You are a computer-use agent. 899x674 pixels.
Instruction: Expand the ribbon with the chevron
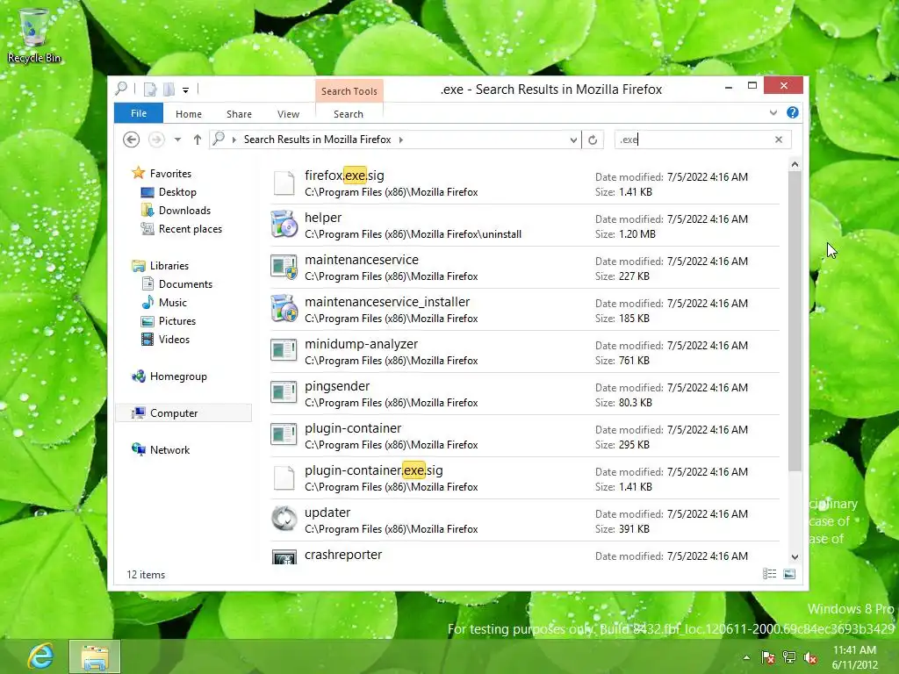[x=773, y=113]
